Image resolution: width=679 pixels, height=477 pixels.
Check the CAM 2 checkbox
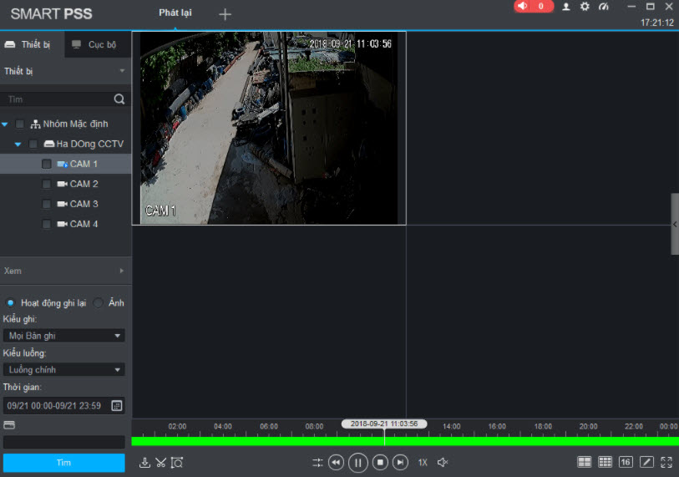pyautogui.click(x=47, y=184)
